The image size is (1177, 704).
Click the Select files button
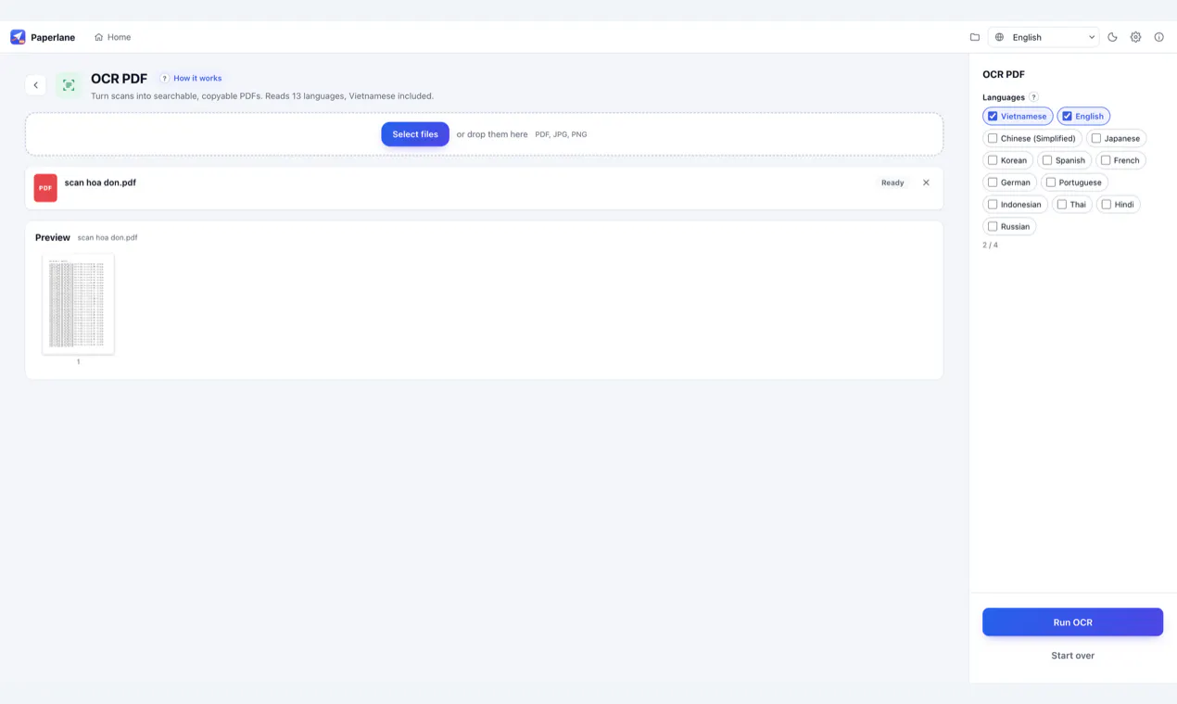point(415,134)
